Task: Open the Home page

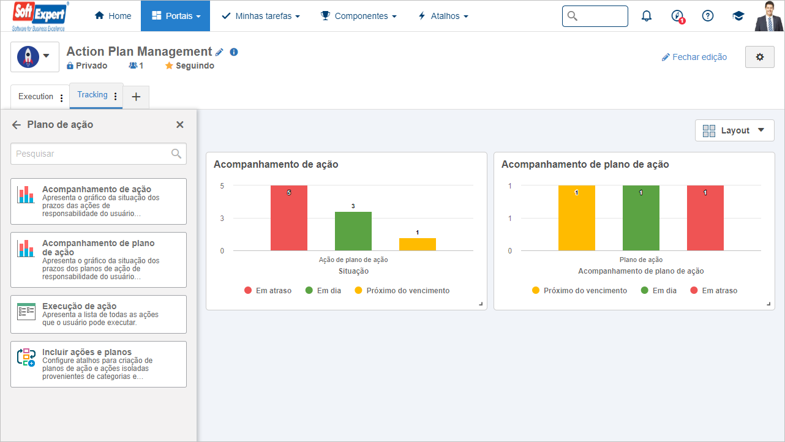Action: pyautogui.click(x=113, y=16)
